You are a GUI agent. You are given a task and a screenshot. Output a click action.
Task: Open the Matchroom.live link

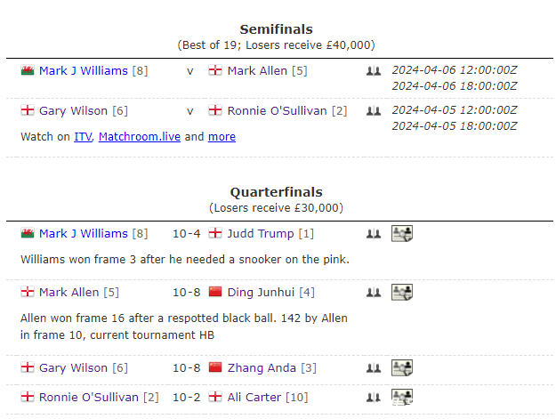click(x=139, y=137)
